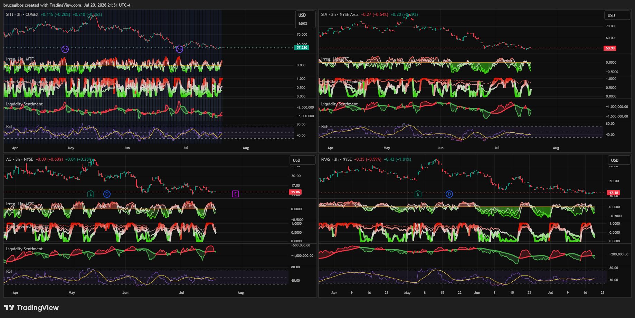Select the Irreg. Liq. MTF indicator label on AG
Screen dimensions: 635x318
[20, 204]
